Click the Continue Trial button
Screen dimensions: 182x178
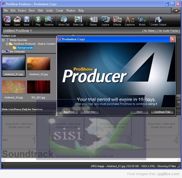point(162,112)
